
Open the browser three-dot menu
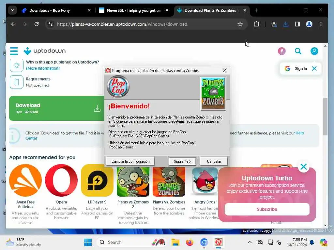point(321,24)
